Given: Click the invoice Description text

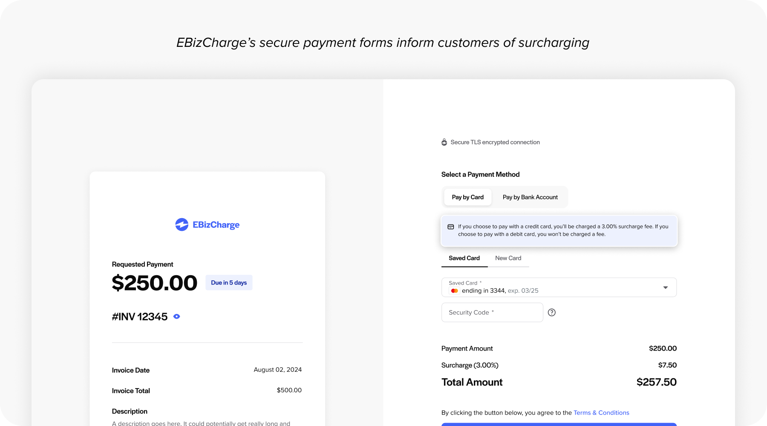Looking at the screenshot, I should 130,411.
